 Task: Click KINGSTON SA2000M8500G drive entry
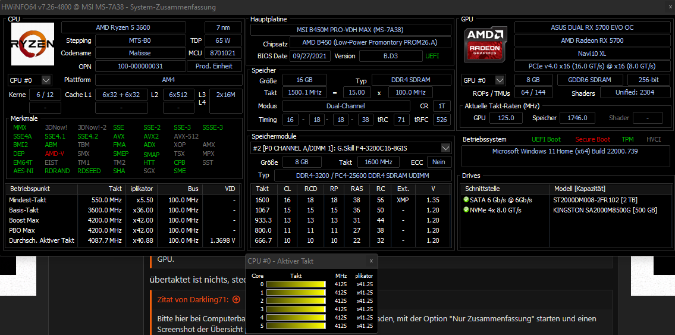coord(605,210)
